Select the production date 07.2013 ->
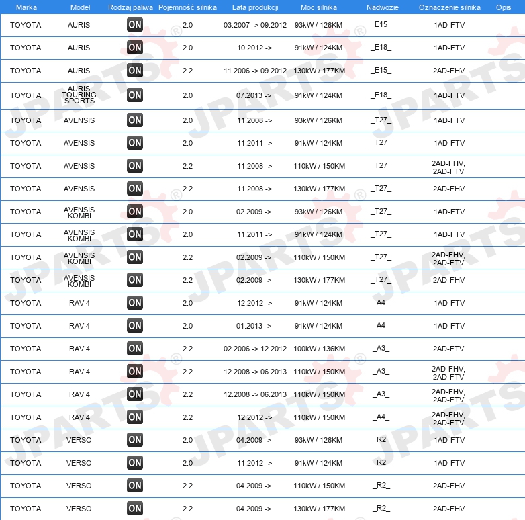The width and height of the screenshot is (525, 520). coord(254,95)
